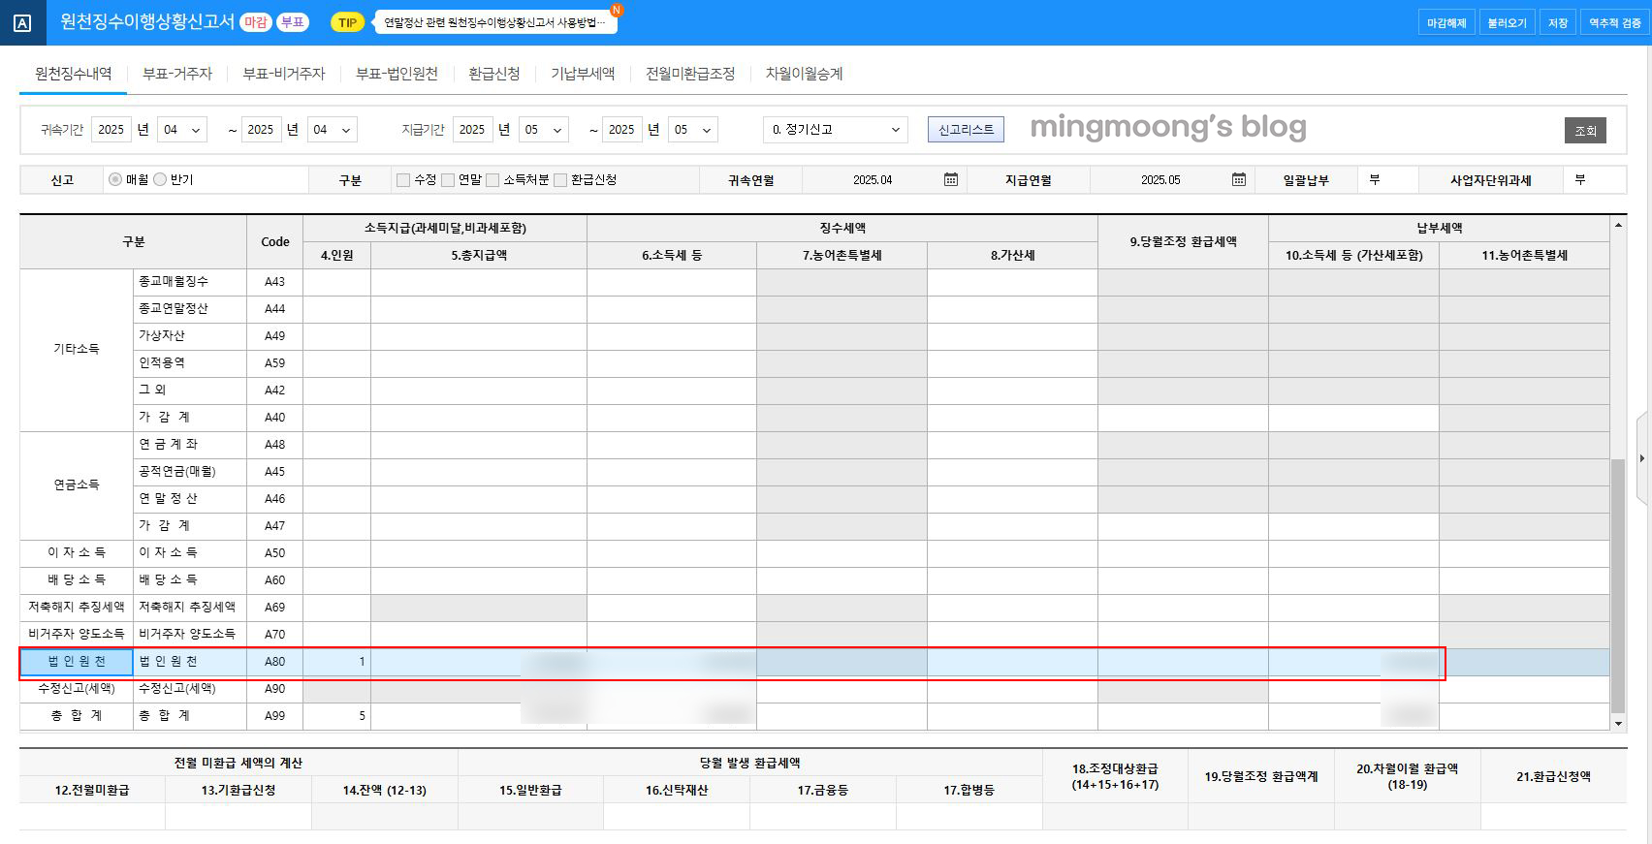1652x844 pixels.
Task: Select the 반기 radio button
Action: (x=161, y=179)
